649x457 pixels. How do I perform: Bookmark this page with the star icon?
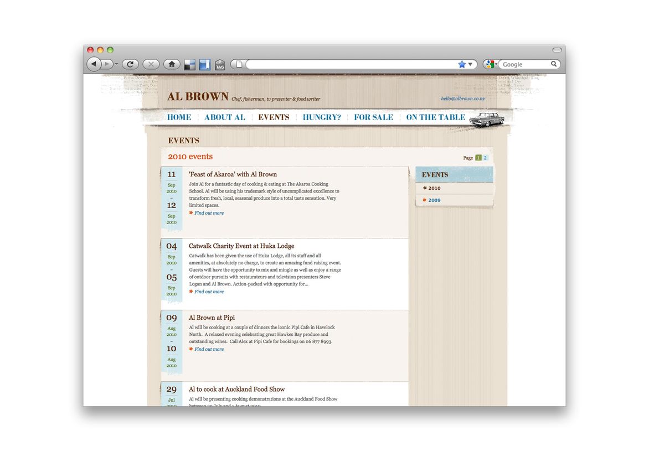pos(462,64)
